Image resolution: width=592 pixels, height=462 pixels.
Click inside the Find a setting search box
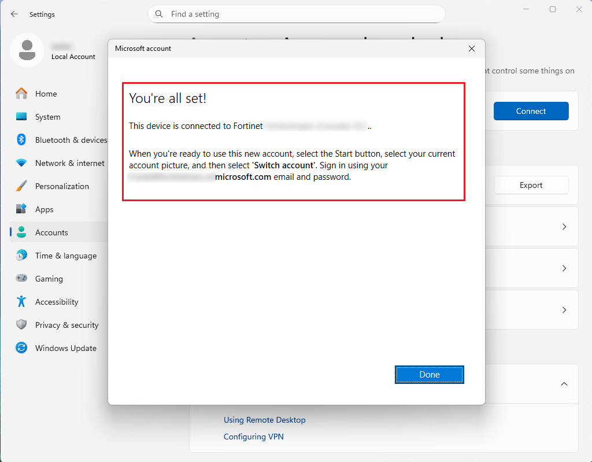point(296,14)
